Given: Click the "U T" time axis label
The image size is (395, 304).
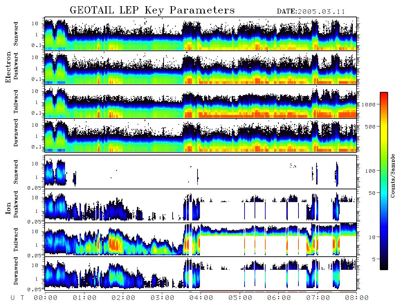Looking at the screenshot, I should click(x=18, y=298).
